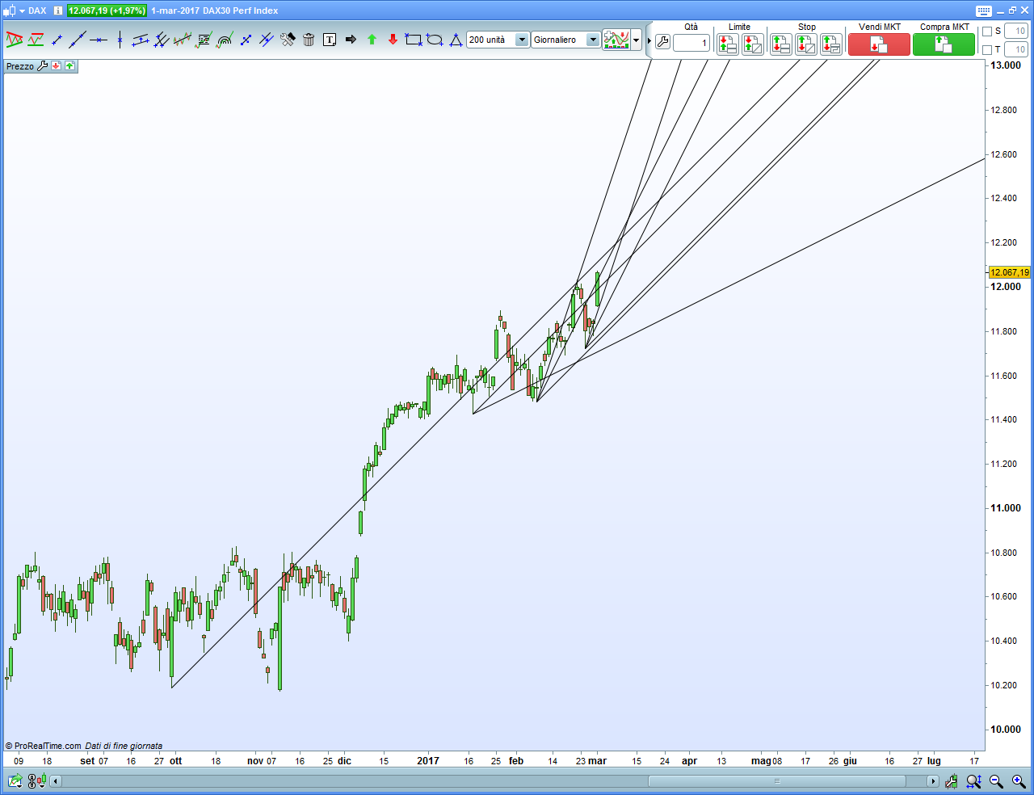
Task: Click the horizontal zoom magnifier icon
Action: [x=973, y=781]
